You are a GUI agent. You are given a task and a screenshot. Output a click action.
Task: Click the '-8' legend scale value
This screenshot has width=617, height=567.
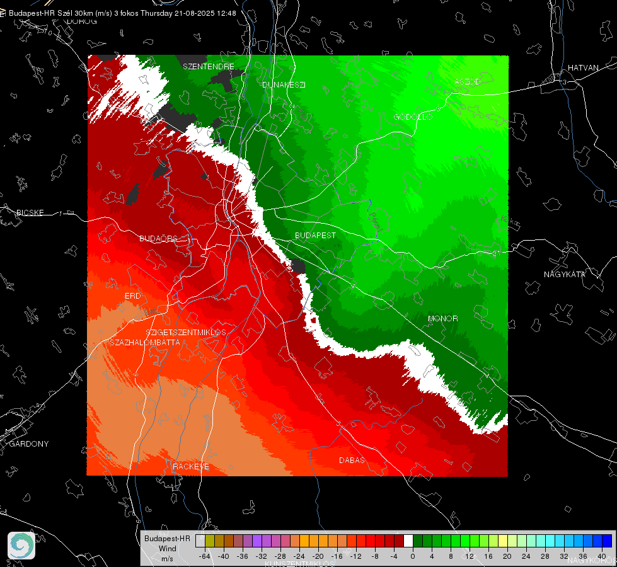(375, 556)
